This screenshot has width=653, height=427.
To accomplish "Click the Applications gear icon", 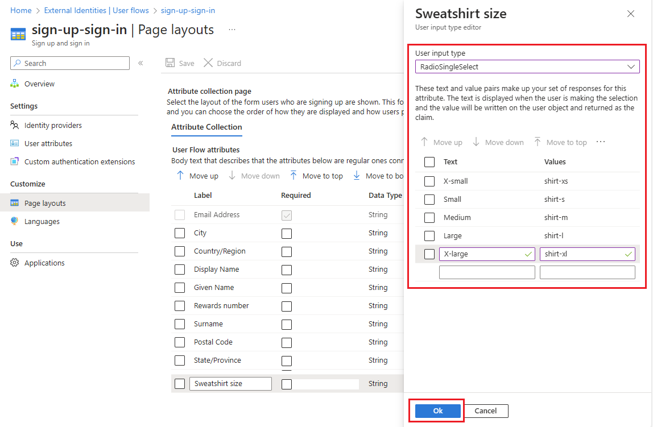I will (x=15, y=263).
